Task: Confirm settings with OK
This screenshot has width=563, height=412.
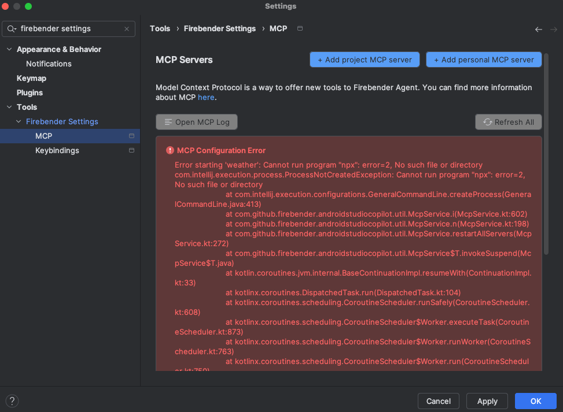Action: [x=535, y=401]
